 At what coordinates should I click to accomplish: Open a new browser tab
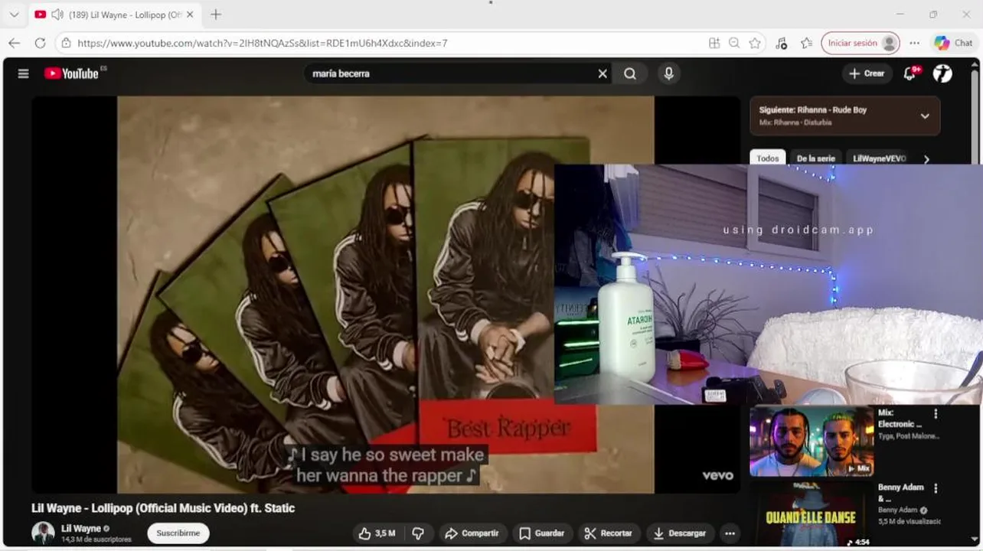[x=216, y=15]
